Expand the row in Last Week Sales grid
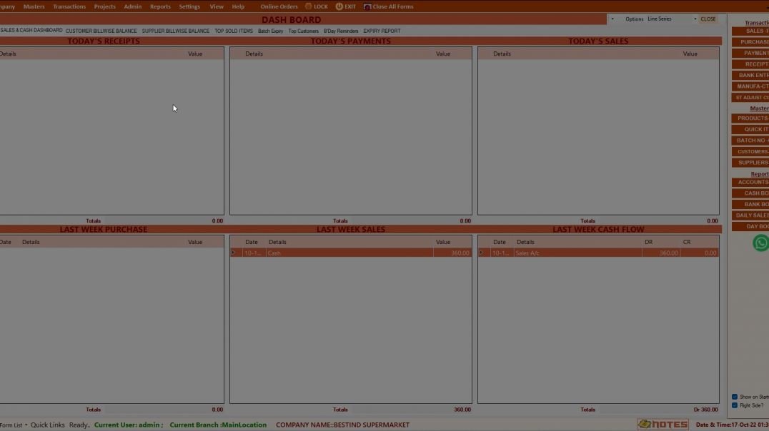769x431 pixels. point(232,253)
